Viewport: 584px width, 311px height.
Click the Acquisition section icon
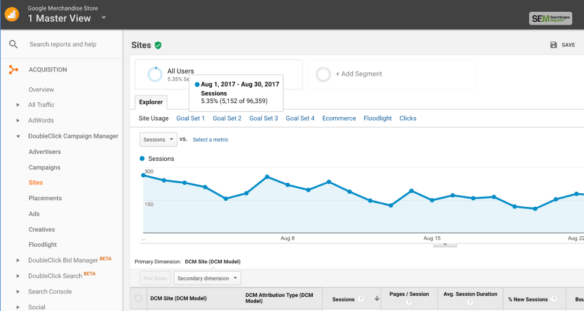point(14,70)
